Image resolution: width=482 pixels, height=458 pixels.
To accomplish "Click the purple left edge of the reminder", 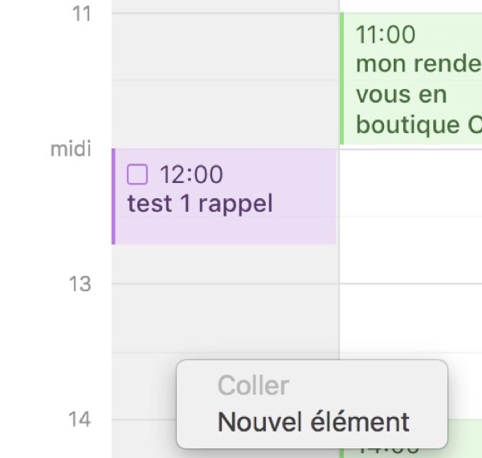I will click(113, 197).
